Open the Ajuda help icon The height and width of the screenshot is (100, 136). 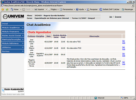(77, 9)
